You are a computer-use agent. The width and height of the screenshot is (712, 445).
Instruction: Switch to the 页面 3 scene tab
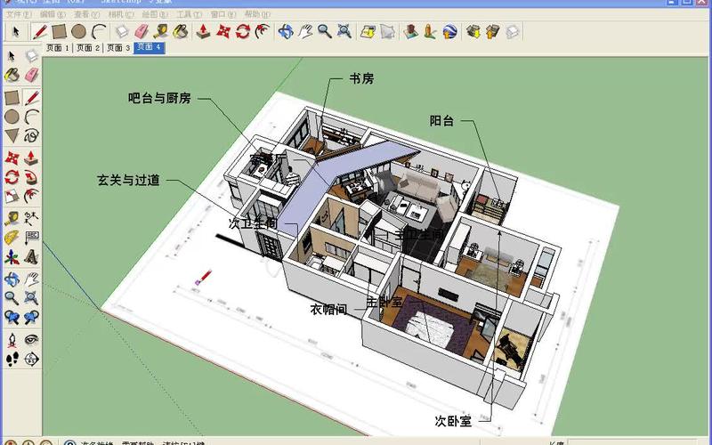click(x=118, y=48)
